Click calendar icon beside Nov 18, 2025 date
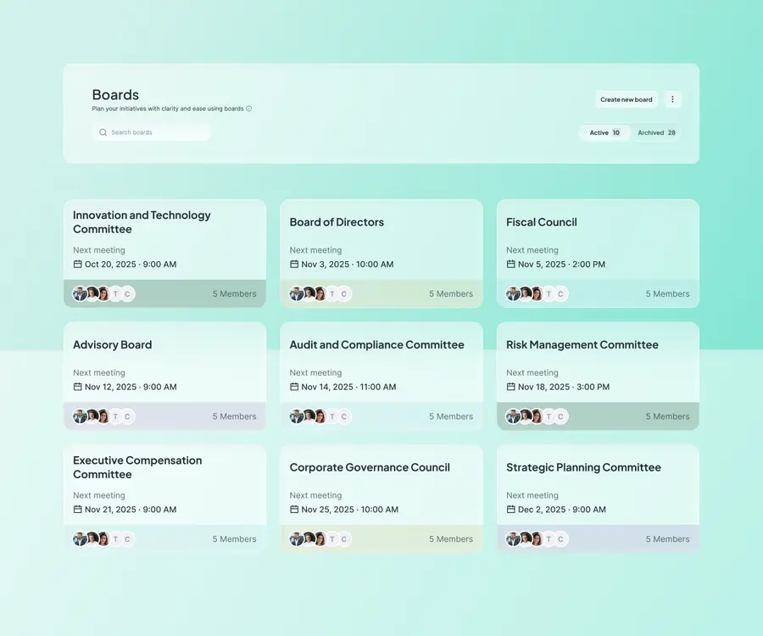Screen dimensions: 763x636 coord(510,387)
